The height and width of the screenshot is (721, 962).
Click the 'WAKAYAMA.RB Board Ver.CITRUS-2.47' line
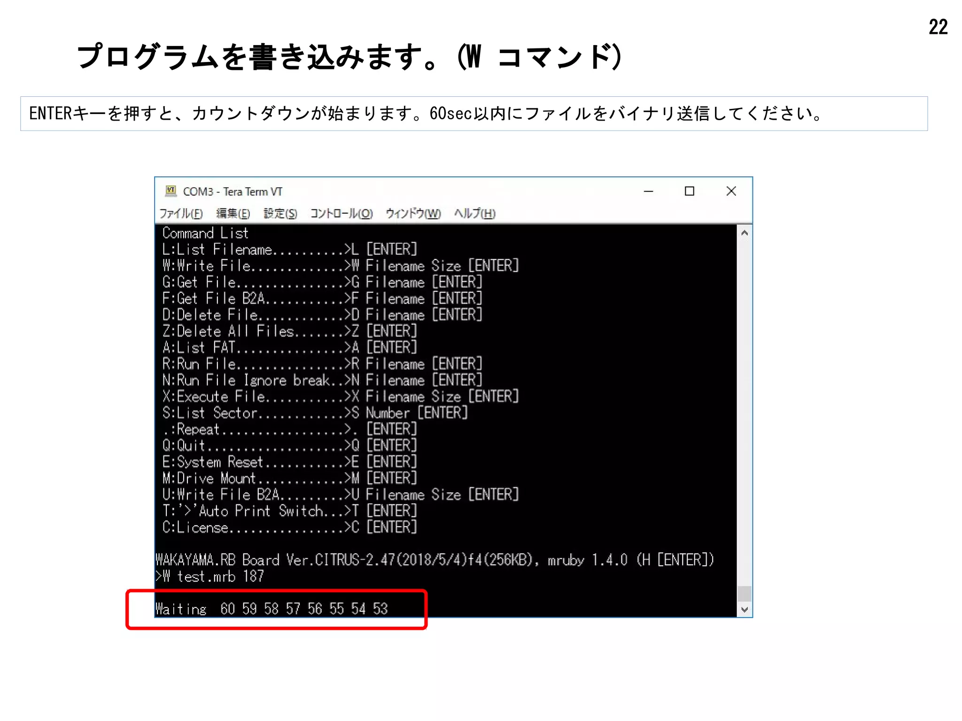tap(435, 560)
